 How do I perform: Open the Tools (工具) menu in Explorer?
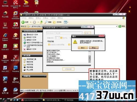tap(53, 18)
